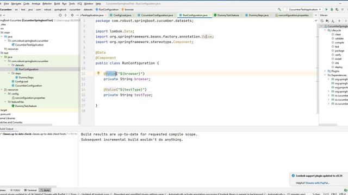Expand the Maven Plugins node

[x=325, y=71]
